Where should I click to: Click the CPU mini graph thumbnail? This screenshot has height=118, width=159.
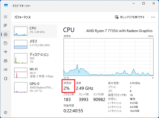(21, 31)
